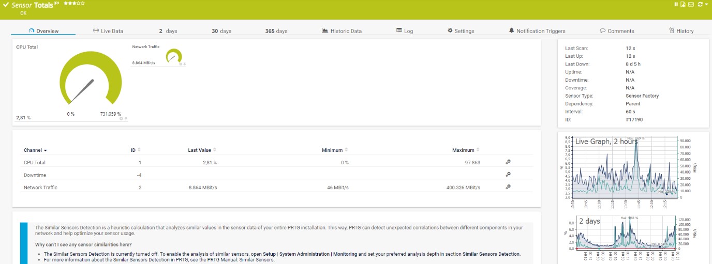712x264 pixels.
Task: Toggle the pin under CPU Total gauge
Action: [125, 118]
